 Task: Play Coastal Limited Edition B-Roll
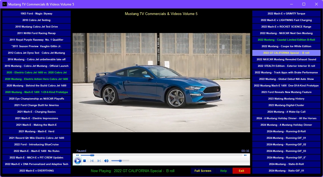tap(286, 40)
